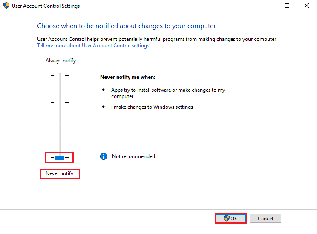This screenshot has height=234, width=317.
Task: Close the User Account Control Settings window
Action: (x=307, y=6)
